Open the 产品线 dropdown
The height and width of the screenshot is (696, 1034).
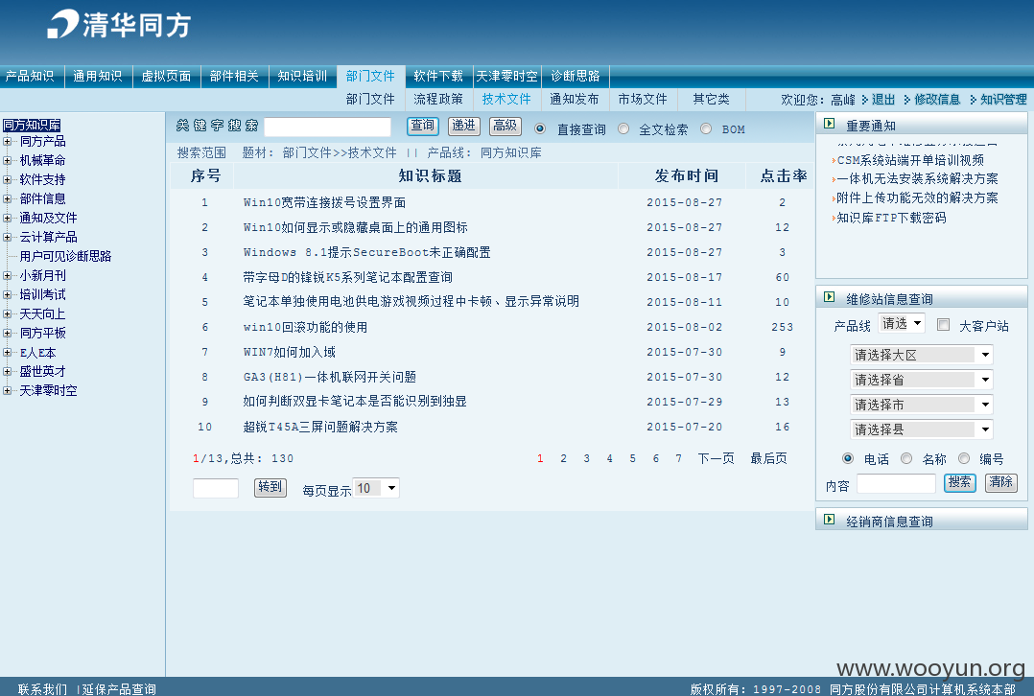902,323
